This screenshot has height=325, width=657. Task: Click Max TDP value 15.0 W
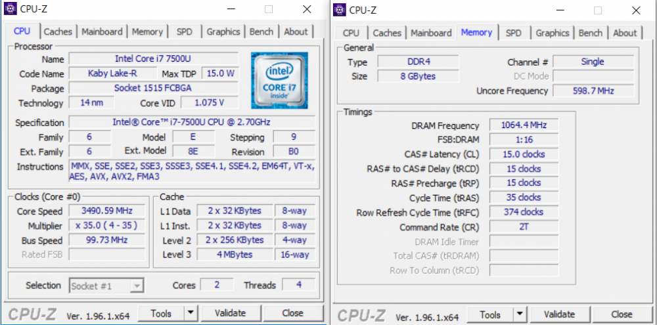tap(220, 74)
